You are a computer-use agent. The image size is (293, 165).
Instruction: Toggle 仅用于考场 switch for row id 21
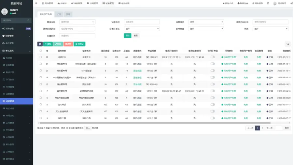click(x=213, y=64)
